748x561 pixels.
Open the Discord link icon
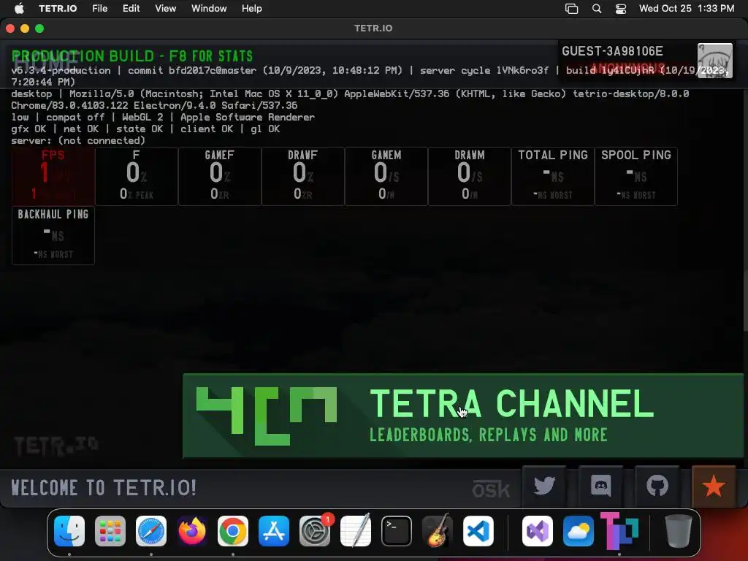click(x=600, y=486)
